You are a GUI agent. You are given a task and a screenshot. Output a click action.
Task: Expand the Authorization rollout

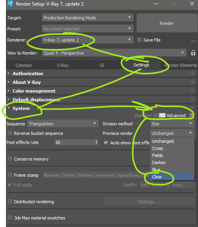(9, 73)
